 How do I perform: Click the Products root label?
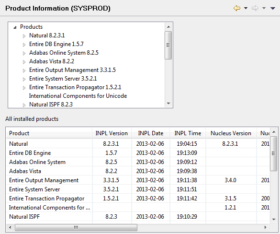tap(31, 27)
